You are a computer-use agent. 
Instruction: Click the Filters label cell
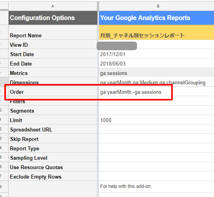(53, 101)
